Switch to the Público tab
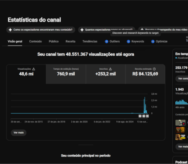The width and height of the screenshot is (188, 164). click(54, 42)
